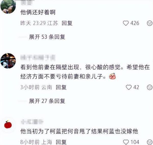This screenshot has height=145, width=153.
Task: Open blurred username of the Shanghai commenter
Action: 32,122
